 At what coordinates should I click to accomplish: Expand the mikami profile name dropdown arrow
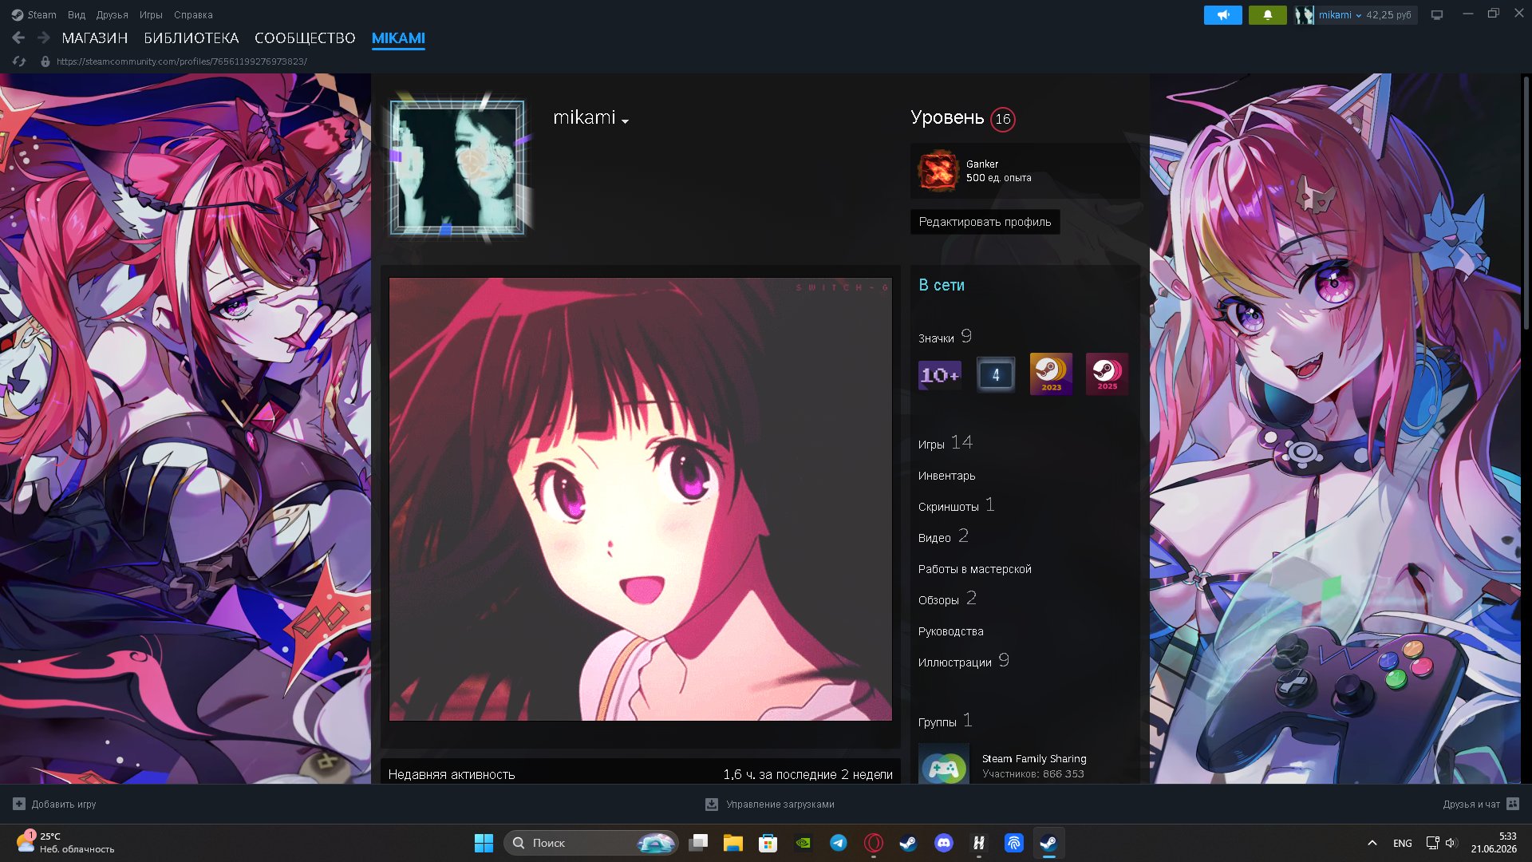point(625,121)
